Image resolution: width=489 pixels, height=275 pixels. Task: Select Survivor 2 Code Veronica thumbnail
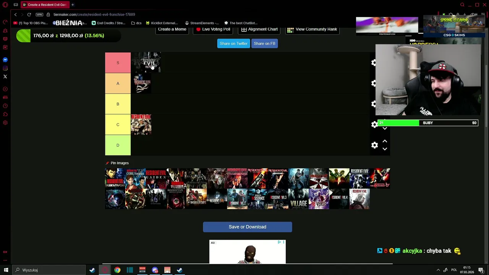tap(176, 178)
